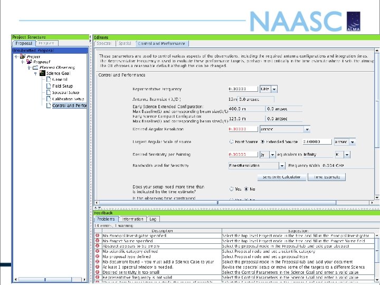Viewport: 380px width, 285px height.
Task: Open the FinestResolution bandwidth dropdown
Action: click(x=282, y=166)
